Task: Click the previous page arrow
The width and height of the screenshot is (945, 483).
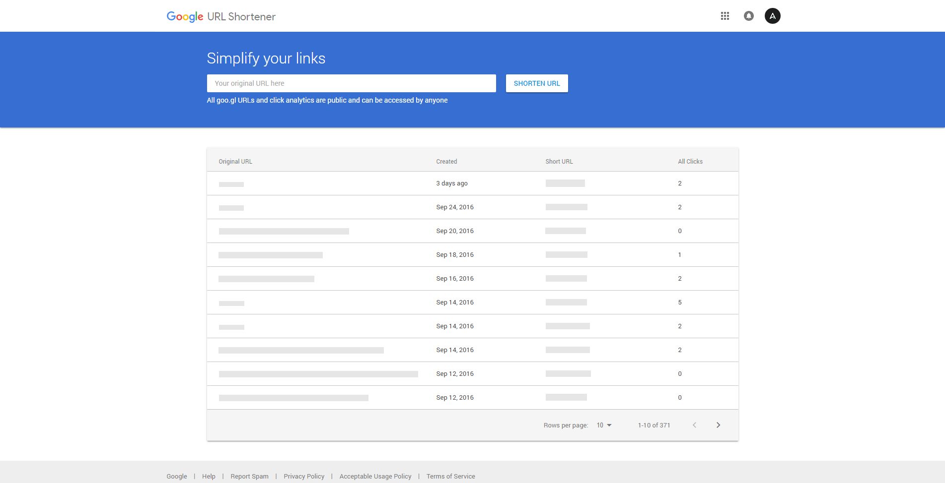Action: (x=694, y=425)
